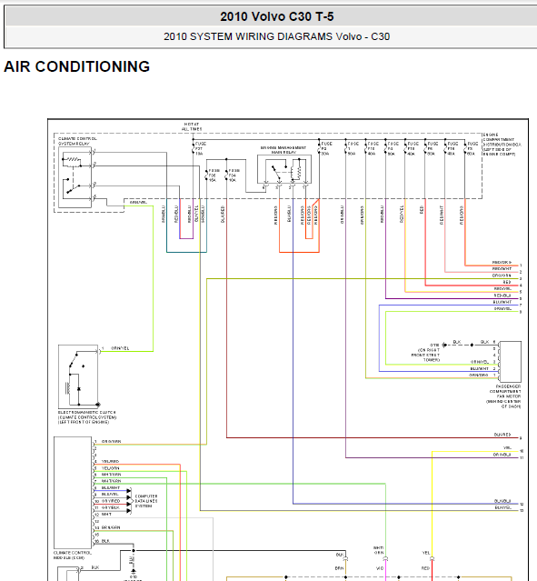Select the "2010 SYSTEM WIRING DIAGRAMS Volvo - C30" subtitle
Viewport: 537px width, 581px height.
276,36
